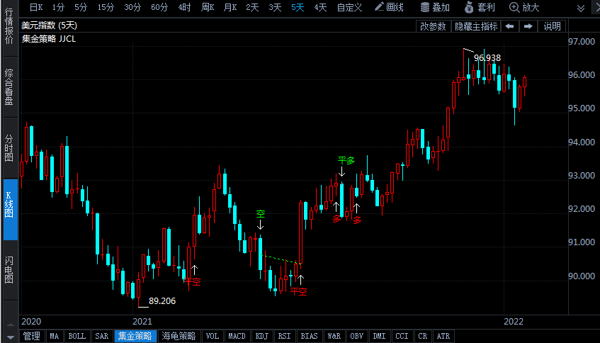
Task: Select the MA indicator tab
Action: click(x=55, y=336)
